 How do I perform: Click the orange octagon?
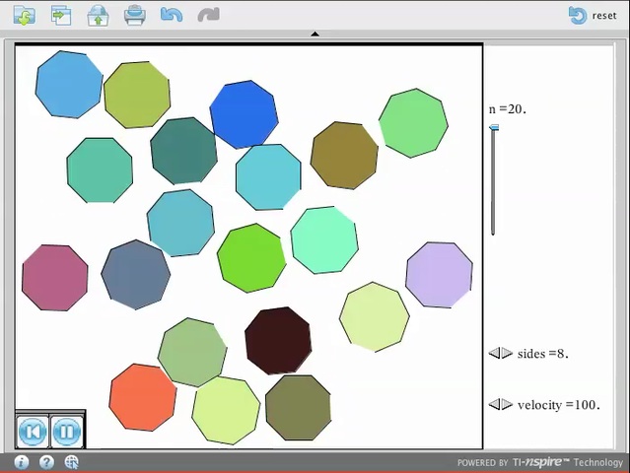click(x=143, y=397)
